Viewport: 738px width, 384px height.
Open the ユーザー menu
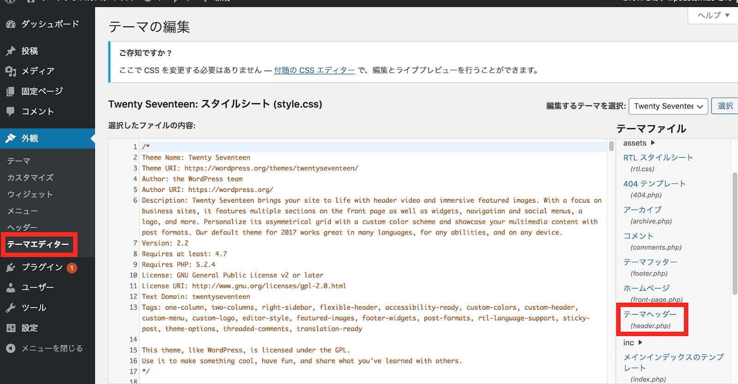coord(38,287)
